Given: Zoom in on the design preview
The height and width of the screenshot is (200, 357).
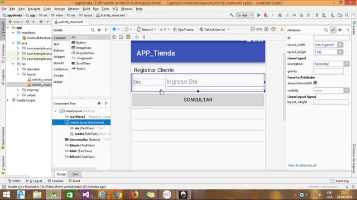Looking at the screenshot, I should pyautogui.click(x=266, y=29).
